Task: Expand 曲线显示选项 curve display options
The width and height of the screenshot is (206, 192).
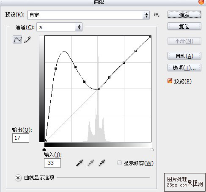Action: click(18, 178)
